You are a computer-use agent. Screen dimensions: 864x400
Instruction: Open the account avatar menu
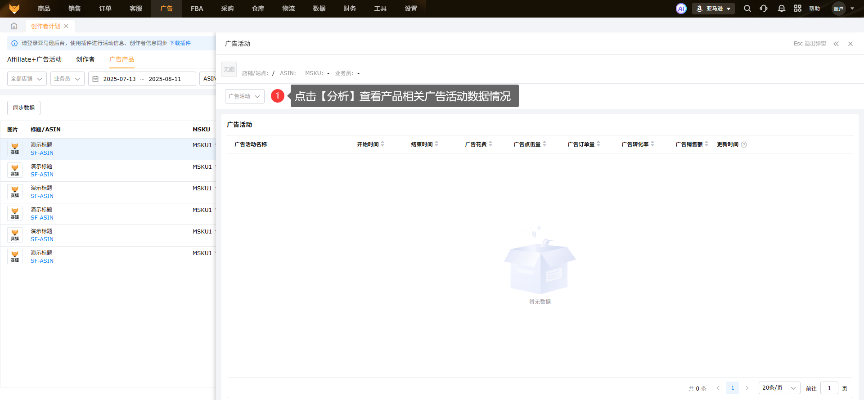point(839,9)
